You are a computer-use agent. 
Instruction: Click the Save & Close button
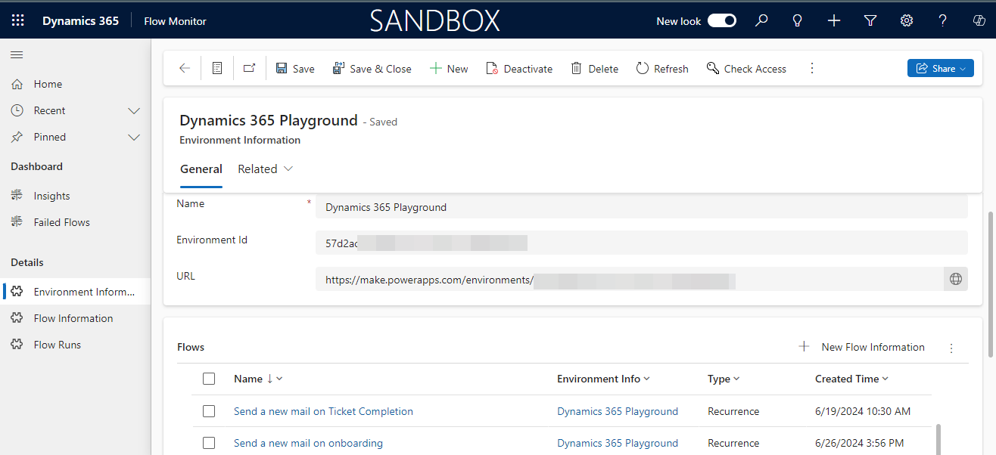[x=372, y=69]
